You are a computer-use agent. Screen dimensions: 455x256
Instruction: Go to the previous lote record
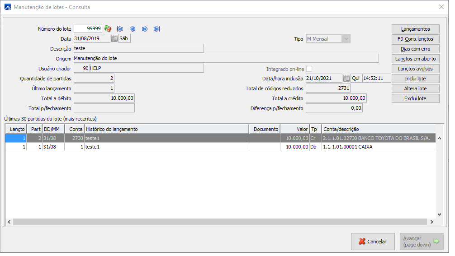[133, 29]
